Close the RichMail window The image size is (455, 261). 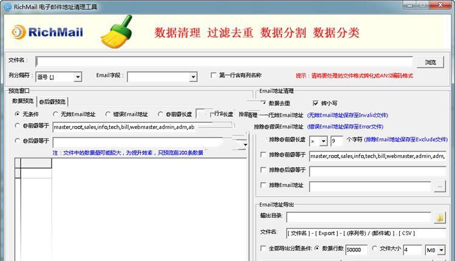pos(440,5)
